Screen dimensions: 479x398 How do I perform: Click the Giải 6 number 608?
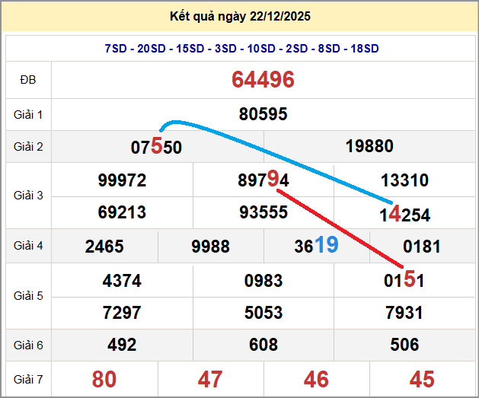click(x=263, y=345)
